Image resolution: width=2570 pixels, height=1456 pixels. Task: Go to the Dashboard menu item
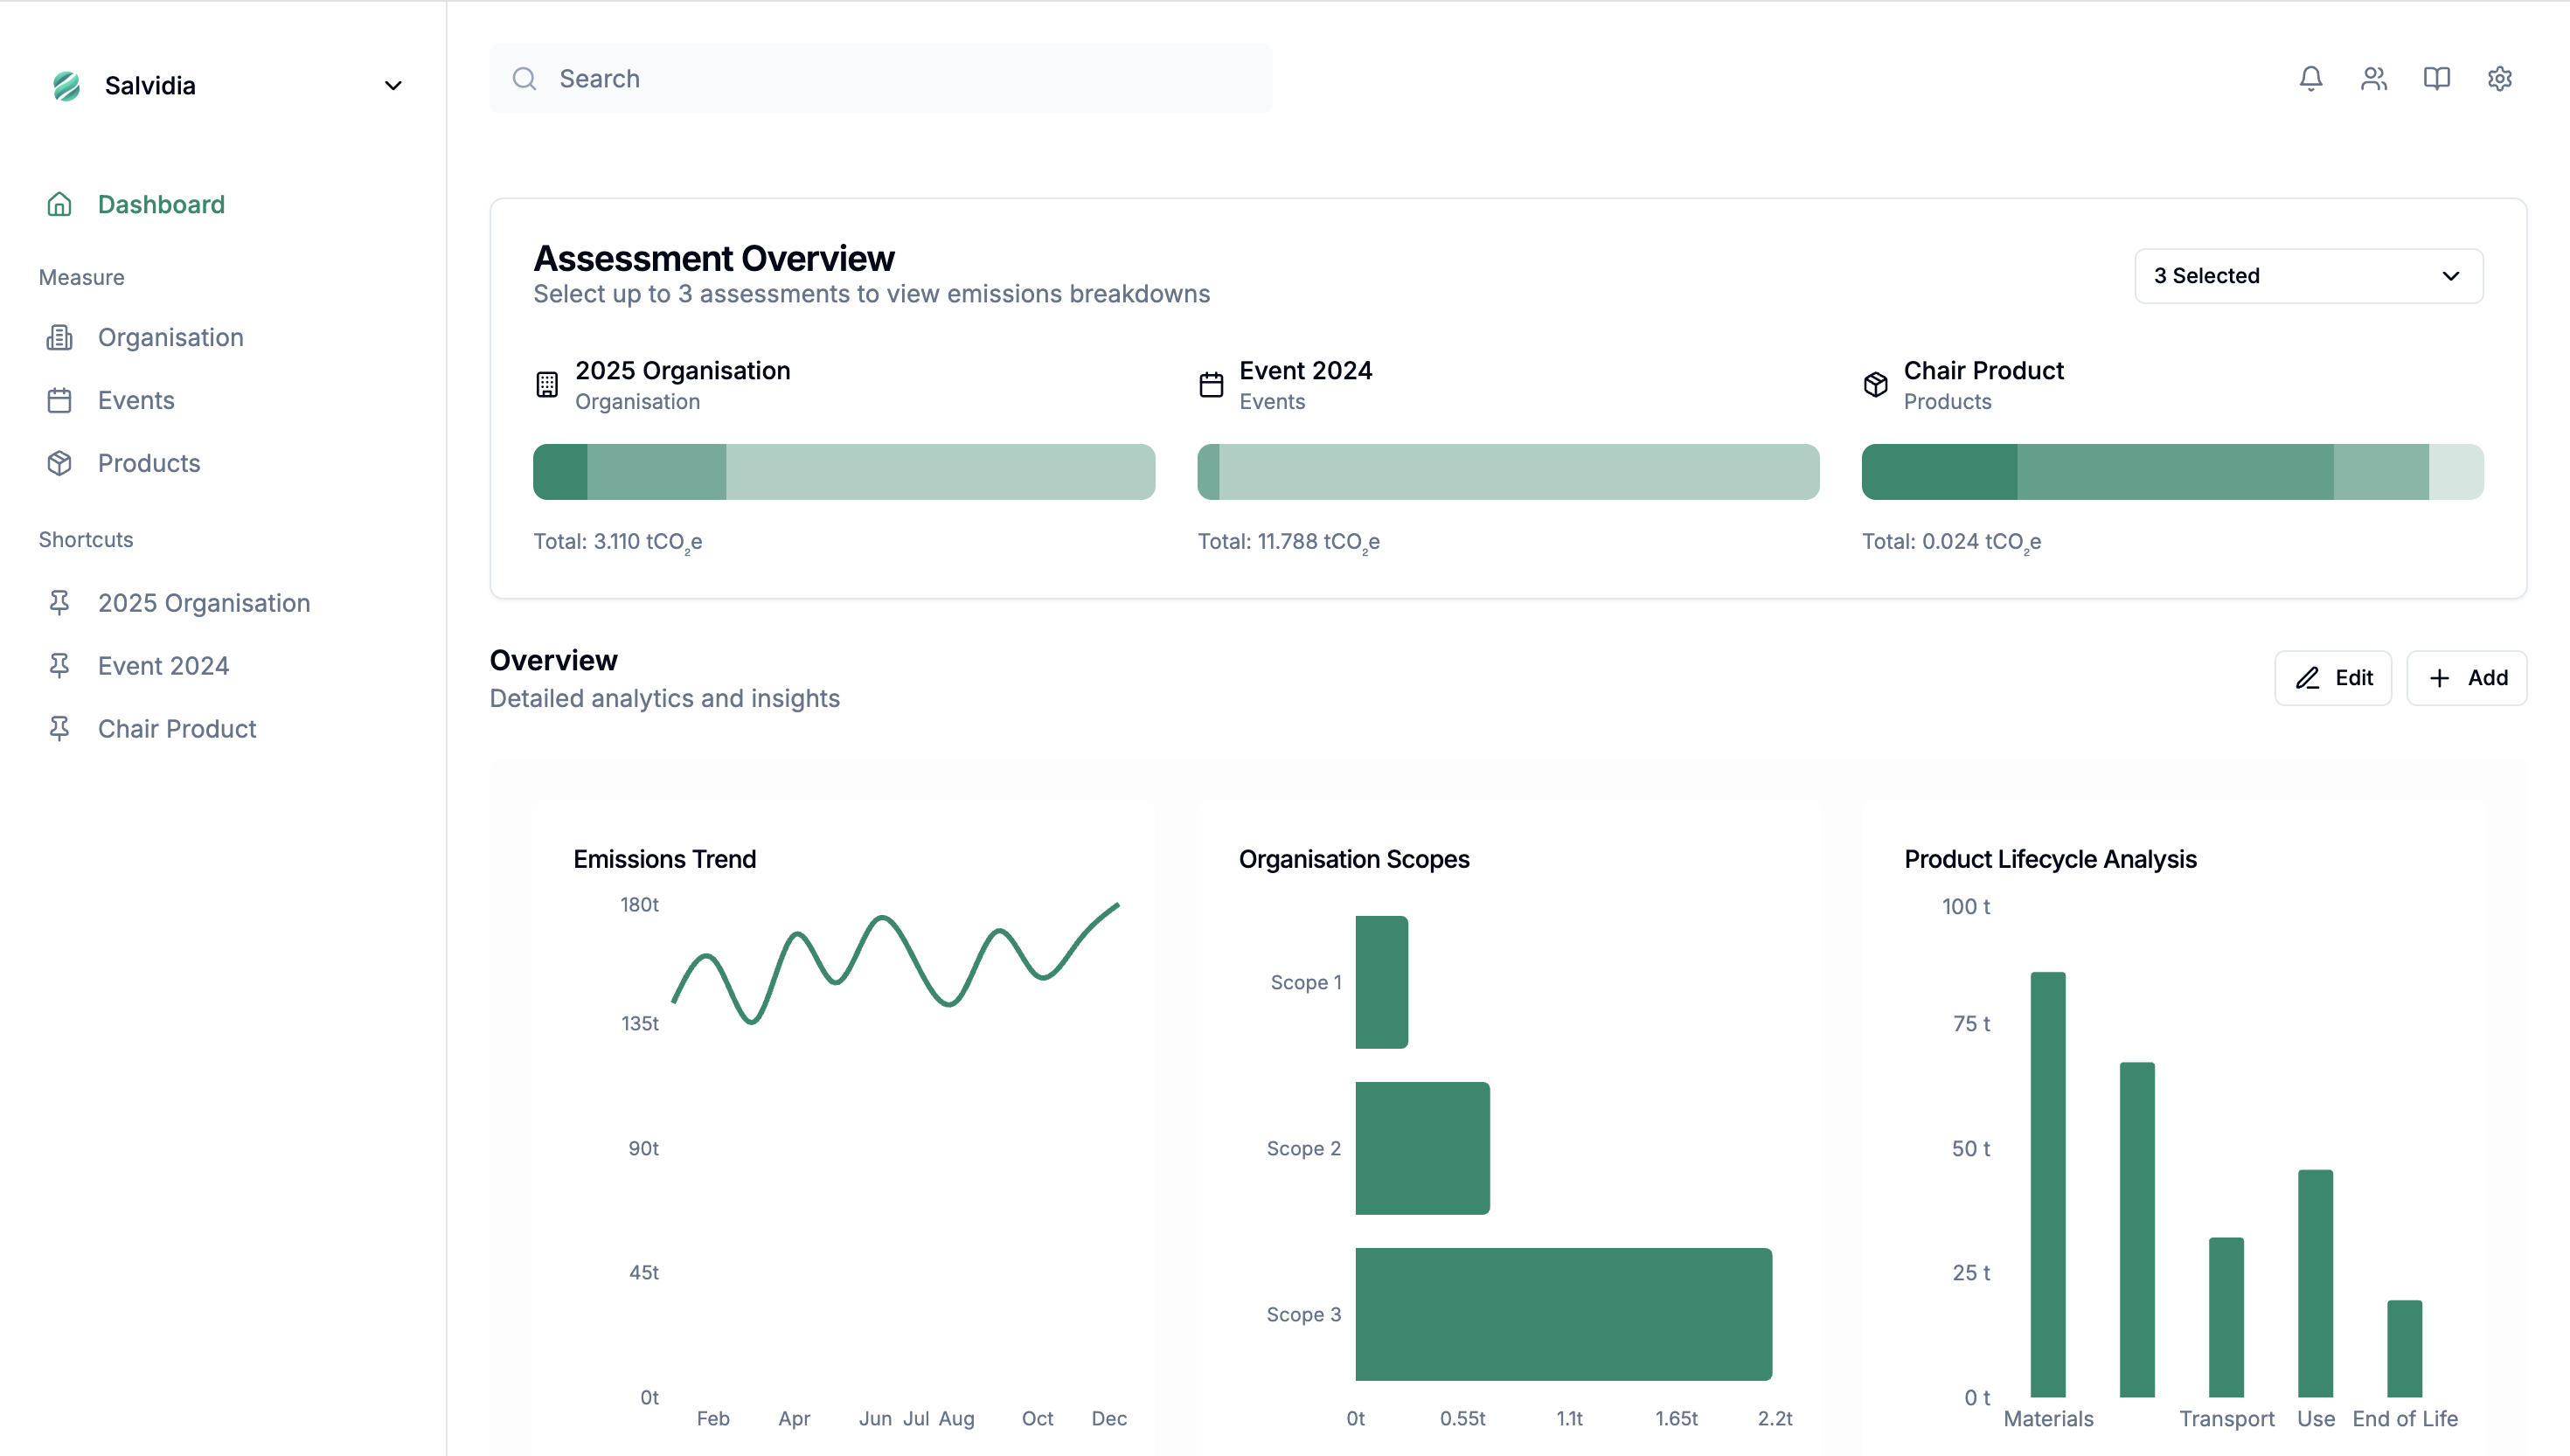coord(160,204)
